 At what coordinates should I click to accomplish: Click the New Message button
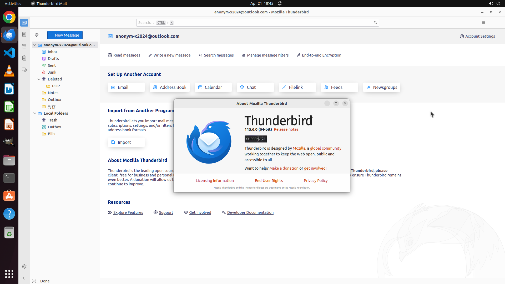tap(65, 35)
